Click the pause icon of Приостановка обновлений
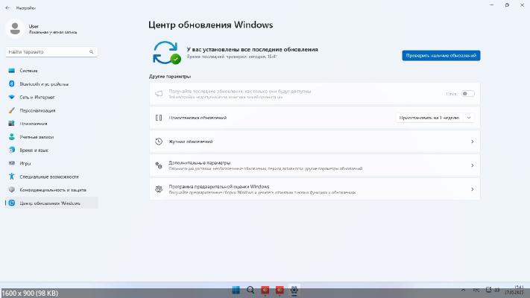 click(x=159, y=118)
